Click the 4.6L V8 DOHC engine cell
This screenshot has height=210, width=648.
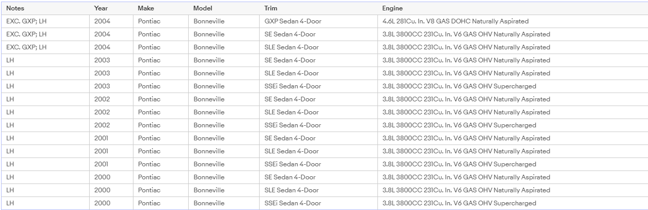tap(455, 21)
